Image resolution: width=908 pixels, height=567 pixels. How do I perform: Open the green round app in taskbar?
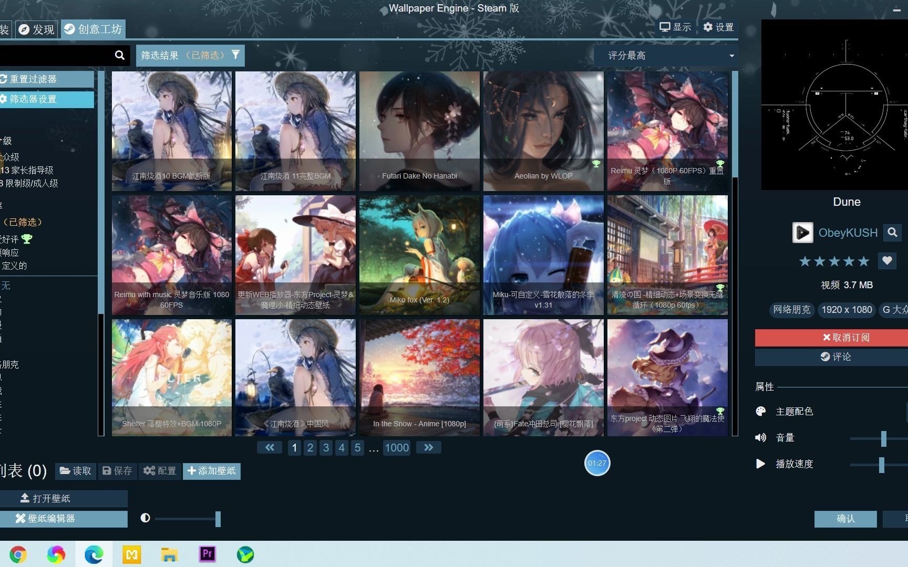coord(245,554)
